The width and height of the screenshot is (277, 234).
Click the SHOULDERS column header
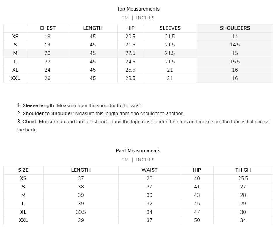pyautogui.click(x=235, y=28)
